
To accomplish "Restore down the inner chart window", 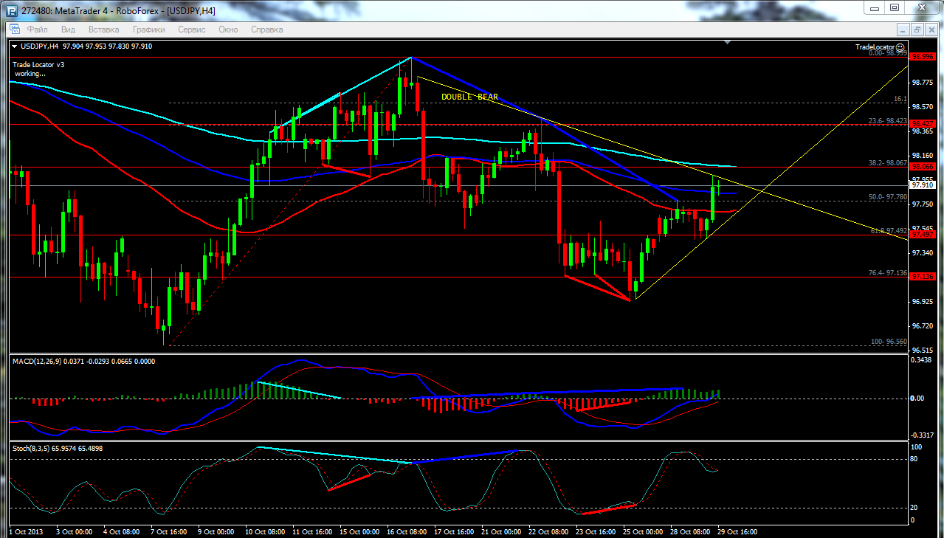I will tap(917, 30).
